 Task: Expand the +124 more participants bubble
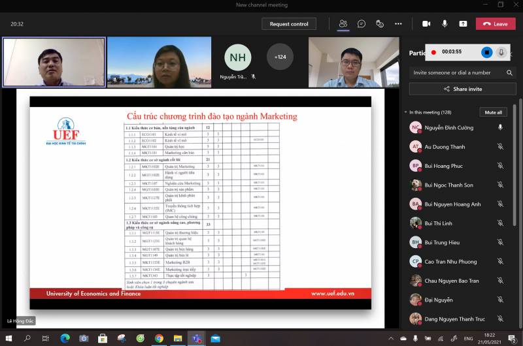280,57
